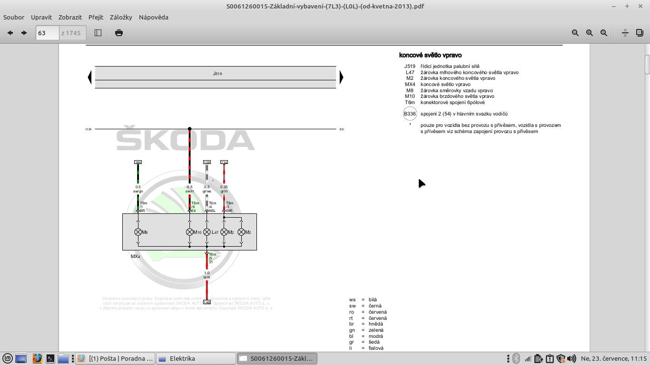This screenshot has height=365, width=650.
Task: Click the MX4 label under the lamp box
Action: pos(136,257)
